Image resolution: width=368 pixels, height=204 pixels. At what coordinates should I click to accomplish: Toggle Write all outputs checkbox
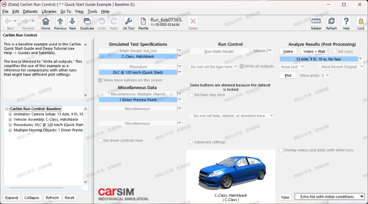point(242,67)
